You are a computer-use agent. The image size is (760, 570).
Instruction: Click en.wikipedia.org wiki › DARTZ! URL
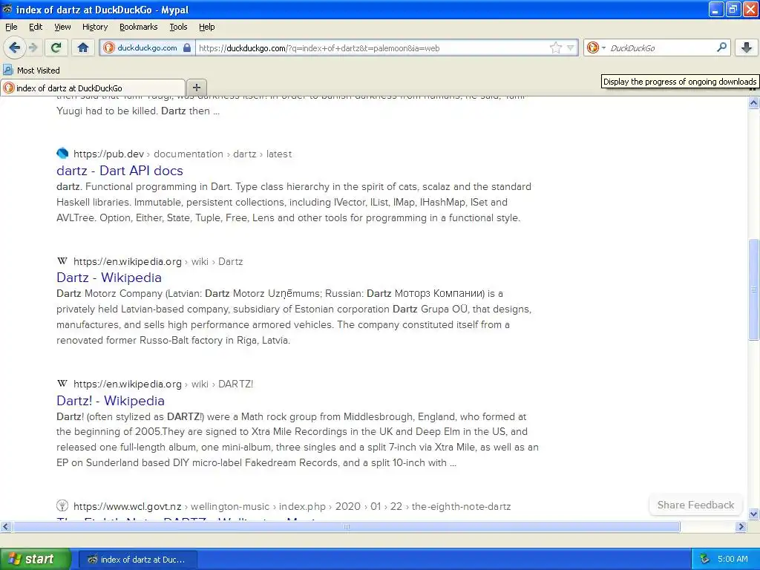coord(163,384)
